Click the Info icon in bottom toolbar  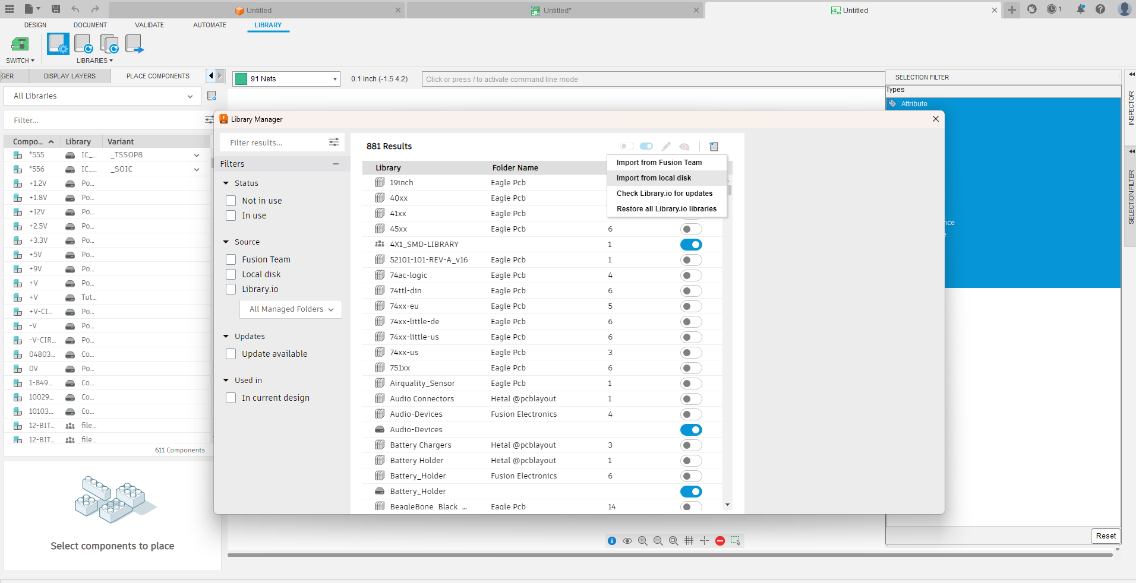612,541
